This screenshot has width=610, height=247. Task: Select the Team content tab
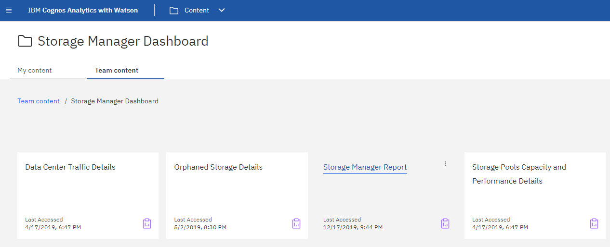coord(117,70)
